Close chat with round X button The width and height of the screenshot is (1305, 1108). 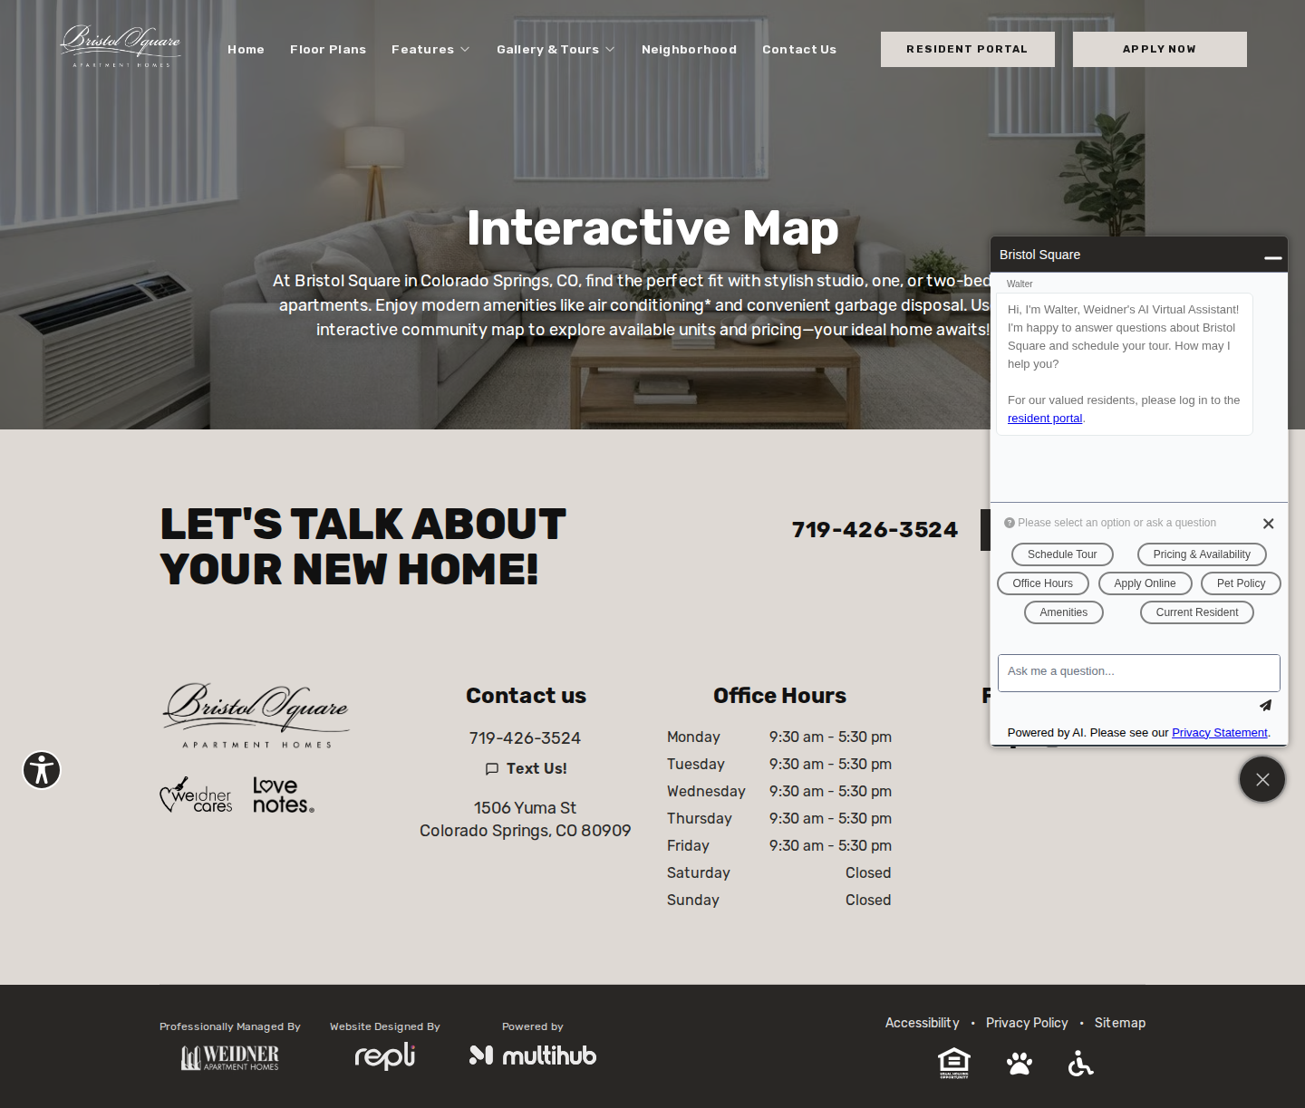tap(1262, 779)
